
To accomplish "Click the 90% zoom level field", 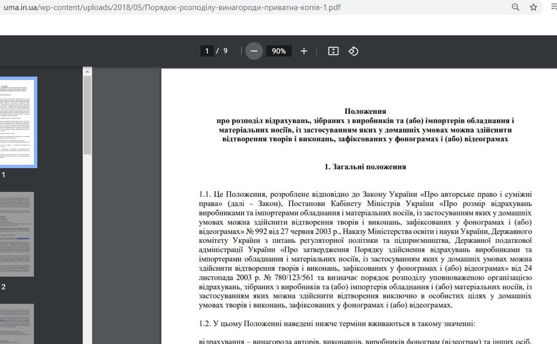I will (x=278, y=51).
